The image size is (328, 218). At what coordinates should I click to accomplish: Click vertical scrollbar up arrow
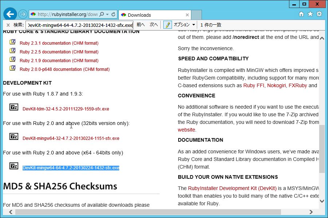(x=322, y=39)
